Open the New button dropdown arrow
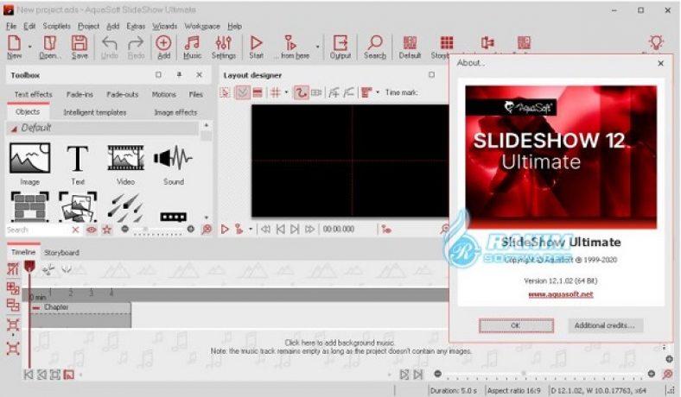Screen dimensions: 681x397 pyautogui.click(x=30, y=47)
